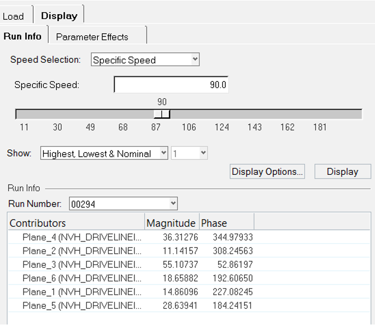Click the speed slider thumb at 90
This screenshot has height=325, width=375.
pos(162,114)
